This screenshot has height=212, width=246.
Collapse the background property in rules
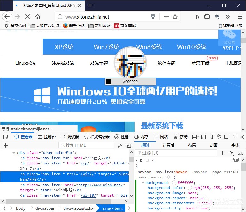(143, 183)
